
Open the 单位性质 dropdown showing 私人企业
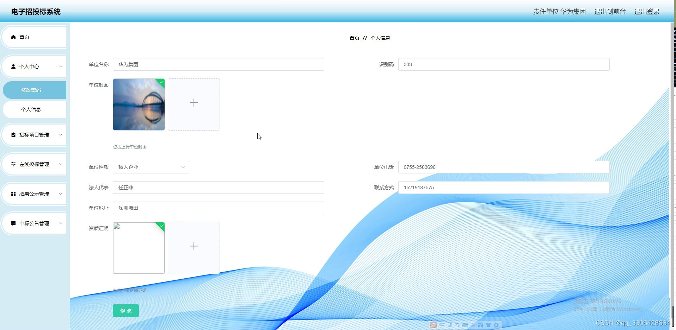coord(151,167)
